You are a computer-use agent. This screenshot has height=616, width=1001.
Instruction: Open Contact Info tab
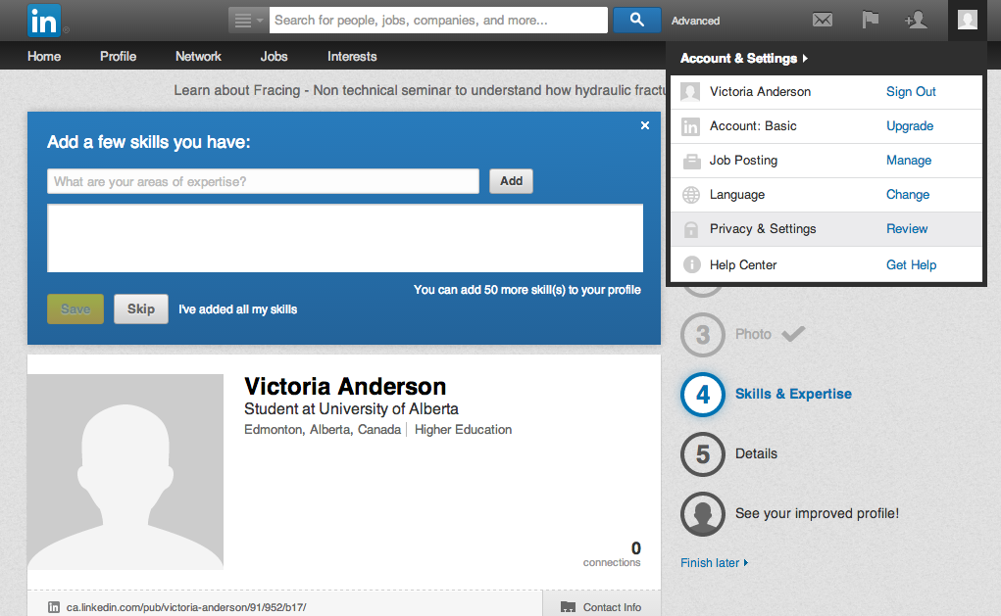coord(601,607)
